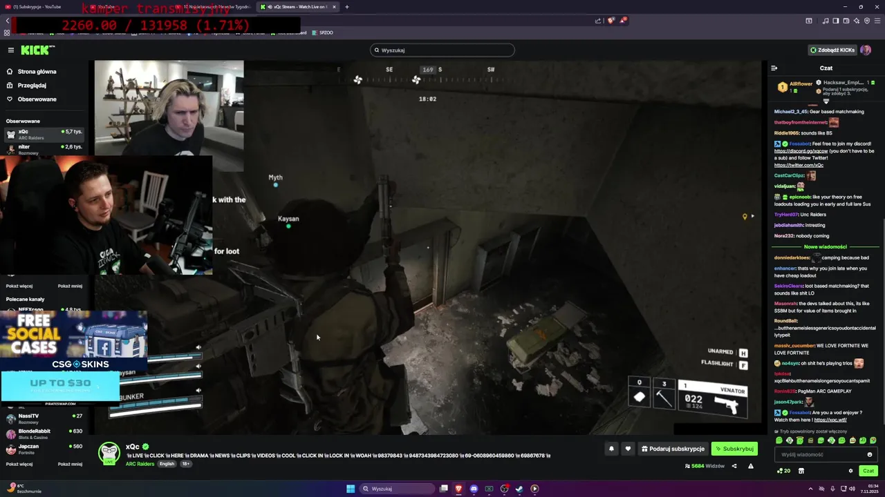Open SPZOO bookmark in bookmarks bar
885x497 pixels.
pos(323,32)
